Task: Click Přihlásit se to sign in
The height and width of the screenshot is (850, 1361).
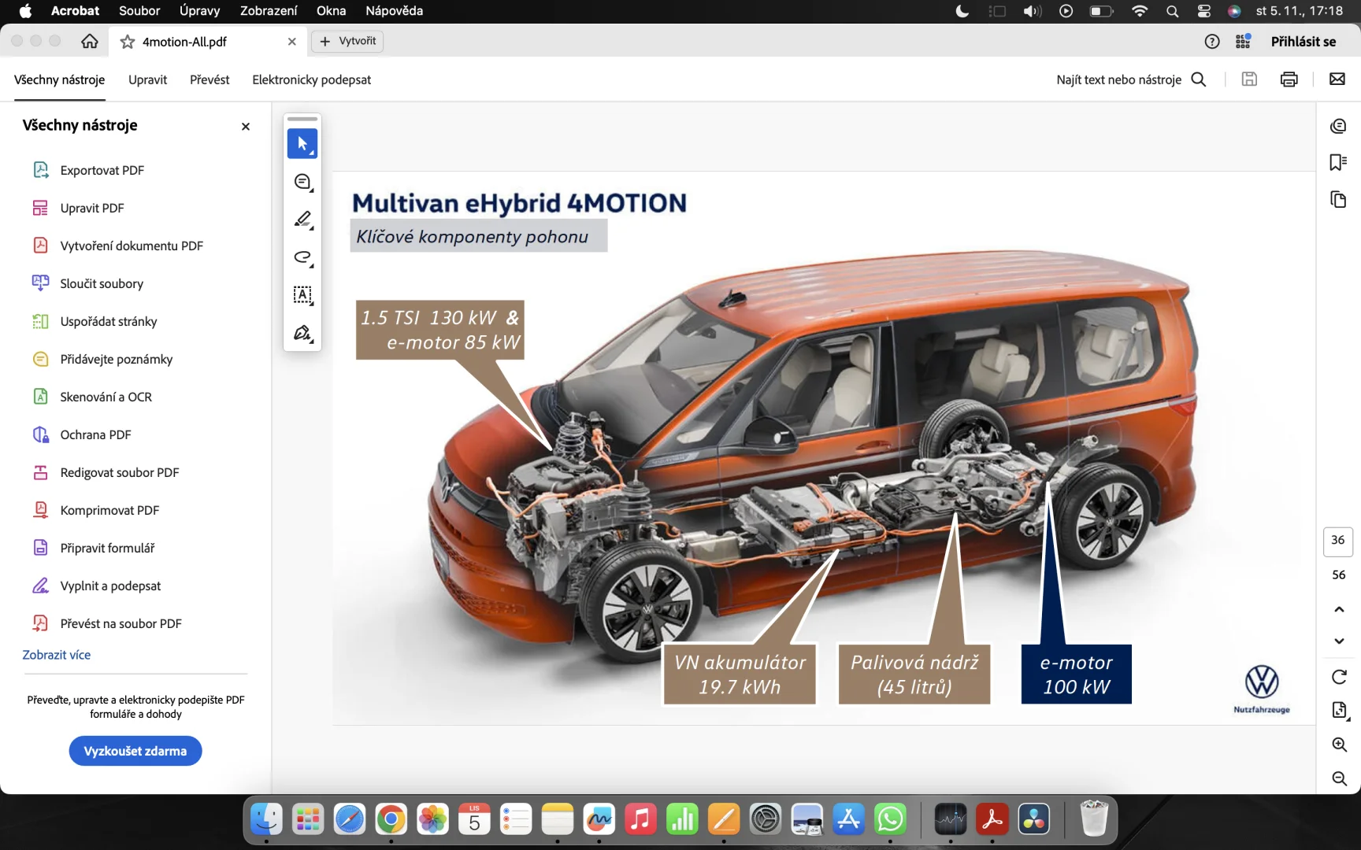Action: [x=1303, y=42]
